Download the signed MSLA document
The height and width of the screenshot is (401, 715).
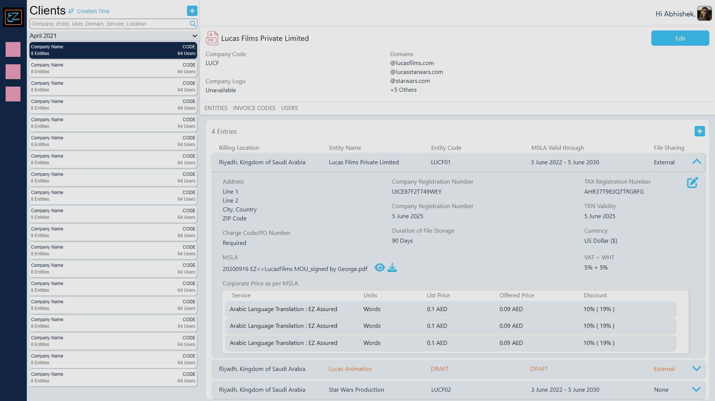pos(393,268)
